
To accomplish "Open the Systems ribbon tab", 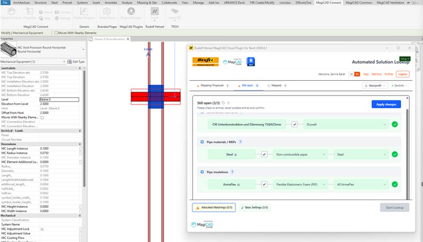I will click(x=82, y=3).
